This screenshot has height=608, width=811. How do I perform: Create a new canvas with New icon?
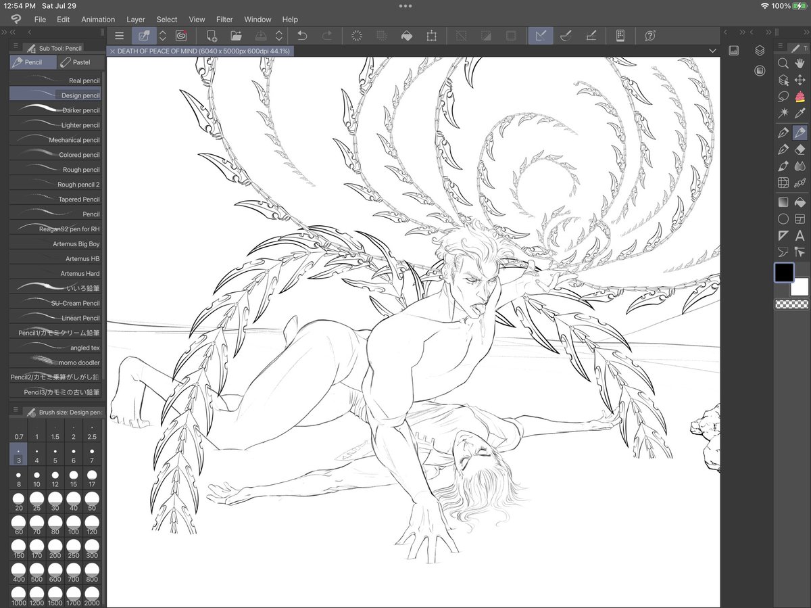[x=212, y=36]
